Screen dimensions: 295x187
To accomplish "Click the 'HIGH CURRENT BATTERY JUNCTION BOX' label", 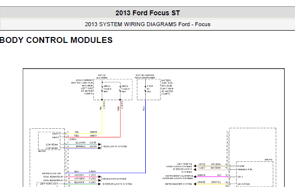I will (x=82, y=87).
